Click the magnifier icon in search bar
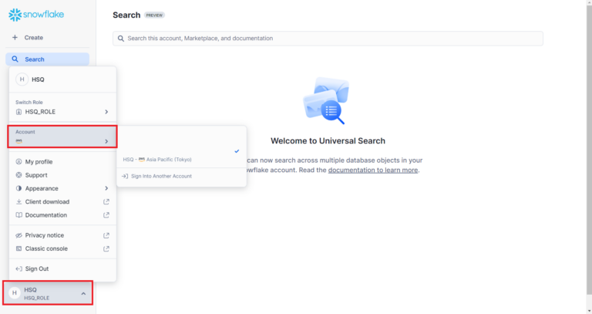Image resolution: width=592 pixels, height=314 pixels. pos(120,39)
